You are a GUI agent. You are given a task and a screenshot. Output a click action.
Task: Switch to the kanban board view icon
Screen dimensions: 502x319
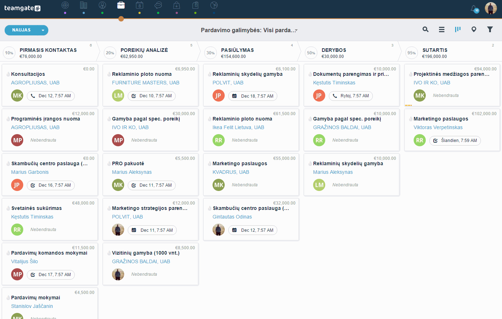coord(458,29)
